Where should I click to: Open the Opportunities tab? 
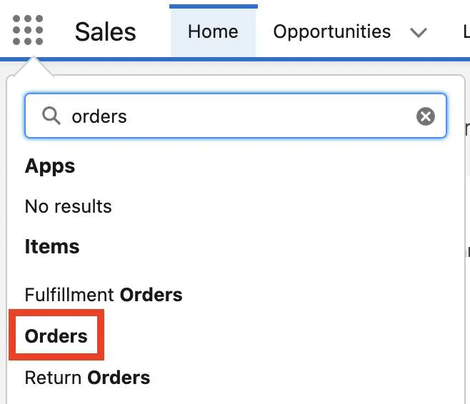click(x=332, y=31)
